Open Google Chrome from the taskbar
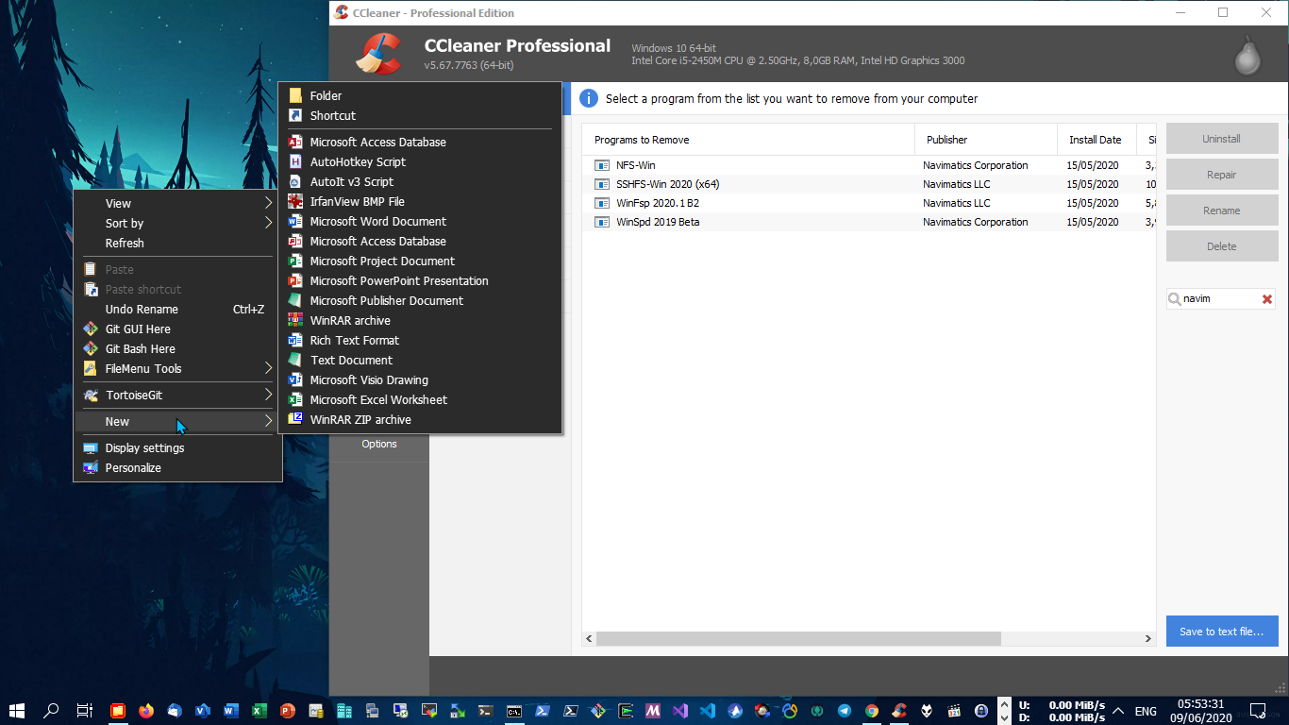The width and height of the screenshot is (1289, 725). point(872,710)
